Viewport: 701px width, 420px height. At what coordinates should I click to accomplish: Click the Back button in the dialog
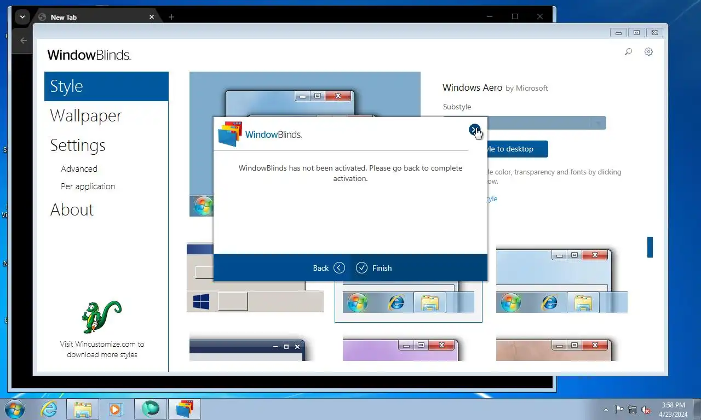(x=329, y=268)
